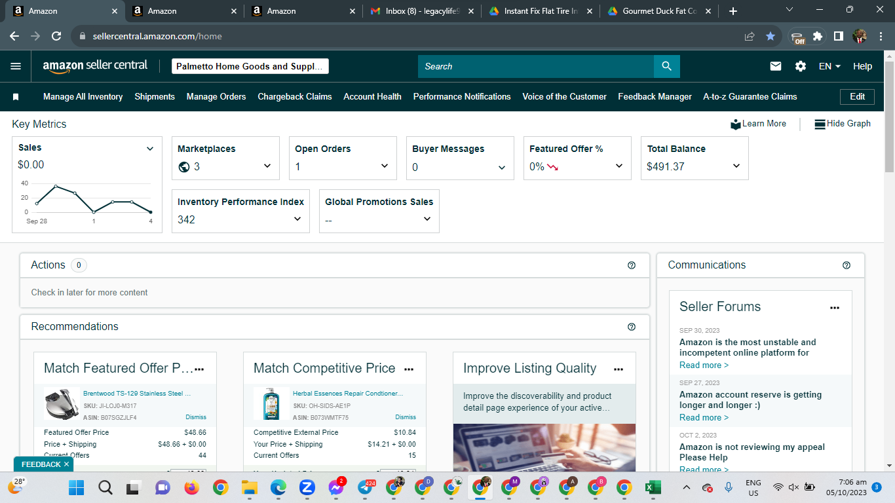Click the teal search magnifier button
Screen dimensions: 895x503
(667, 66)
